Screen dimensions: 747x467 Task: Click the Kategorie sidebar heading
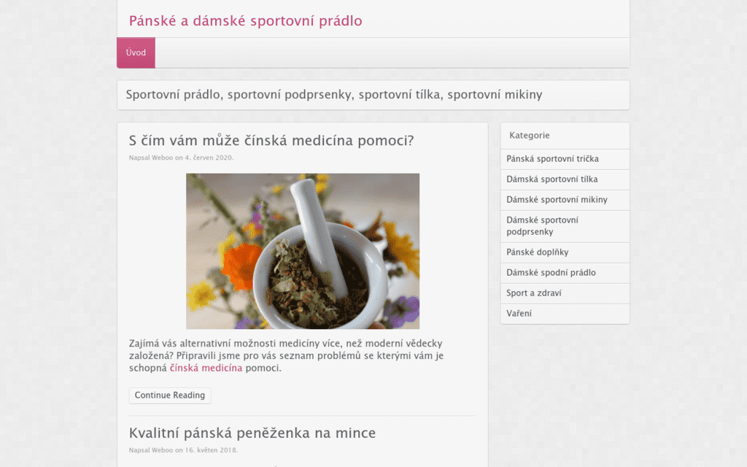point(529,135)
